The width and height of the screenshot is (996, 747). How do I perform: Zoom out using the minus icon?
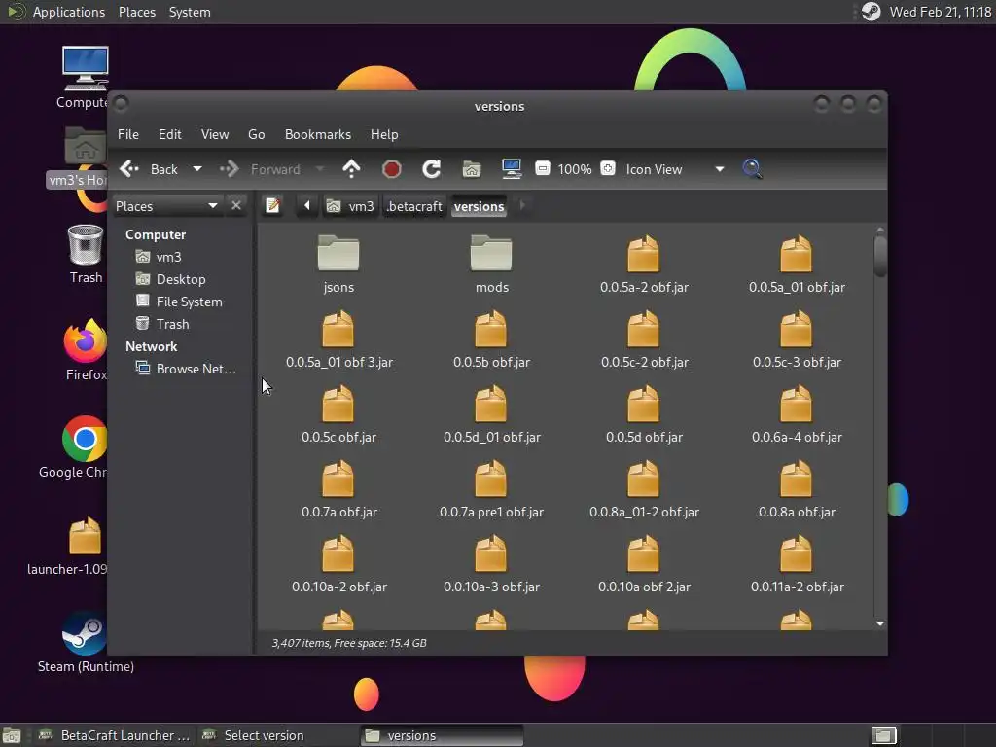(543, 169)
